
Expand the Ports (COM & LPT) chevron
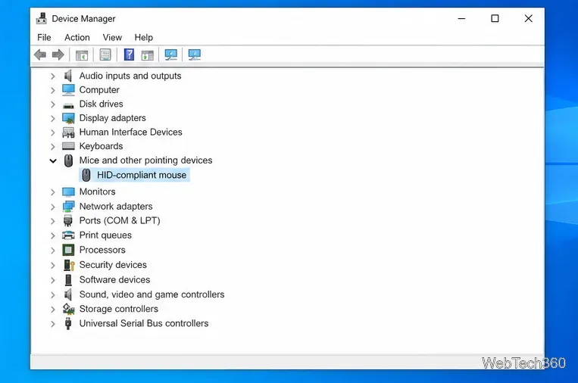(x=53, y=221)
